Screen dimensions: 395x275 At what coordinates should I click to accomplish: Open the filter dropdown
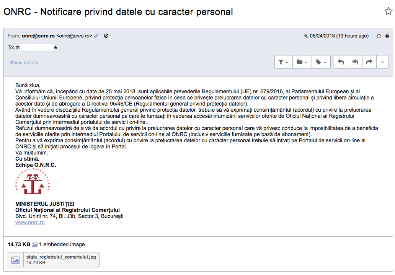284,62
